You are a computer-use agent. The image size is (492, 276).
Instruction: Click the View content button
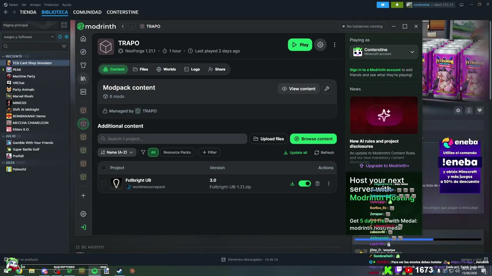[299, 89]
